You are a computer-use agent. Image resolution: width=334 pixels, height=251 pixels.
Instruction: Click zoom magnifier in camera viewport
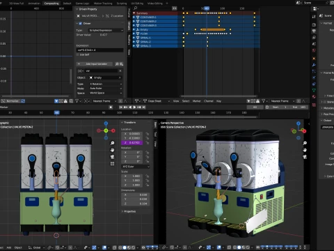(305, 143)
